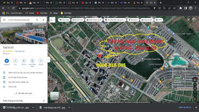Open the Google apps grid icon on map

188,20
